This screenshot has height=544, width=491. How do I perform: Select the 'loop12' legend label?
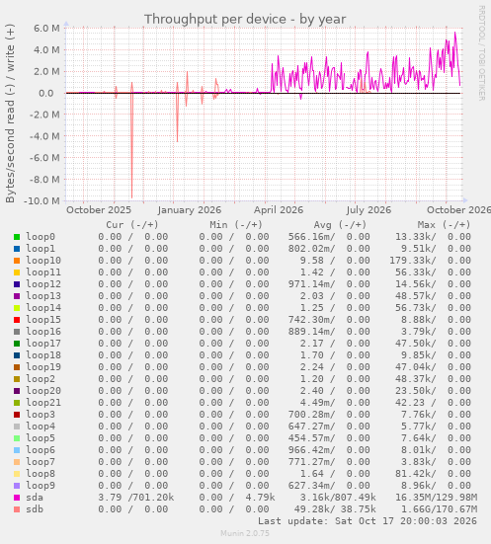click(43, 283)
